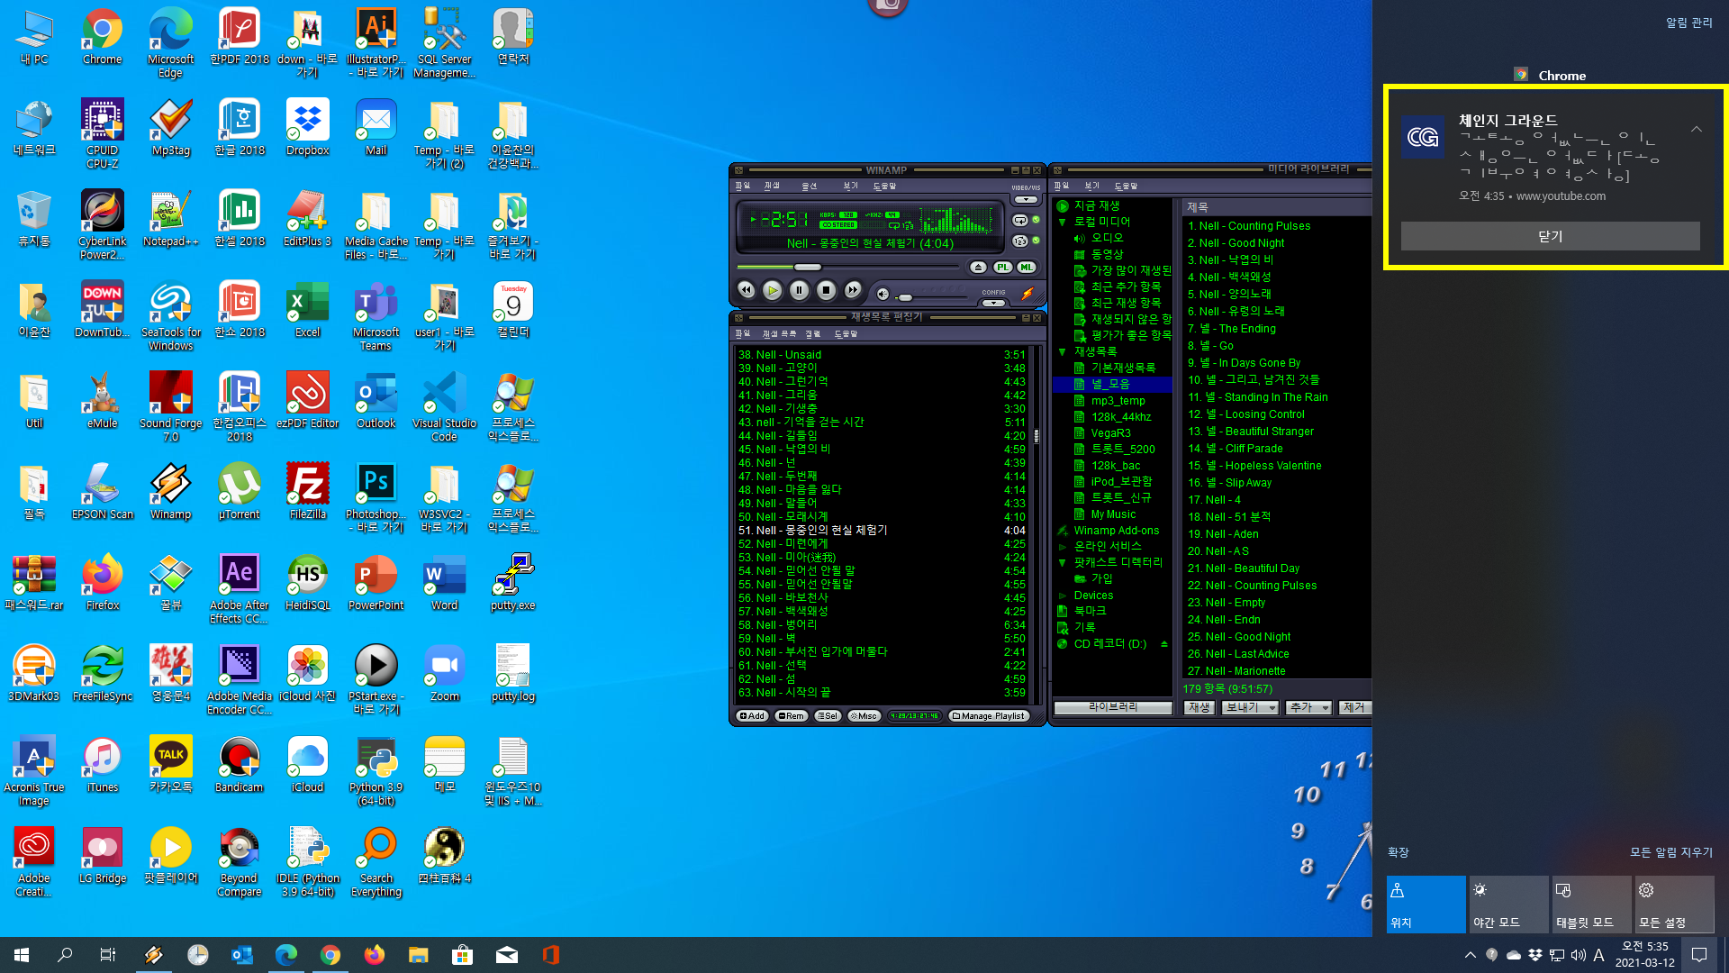Viewport: 1729px width, 973px height.
Task: Open FileZilla desktop icon
Action: (307, 491)
